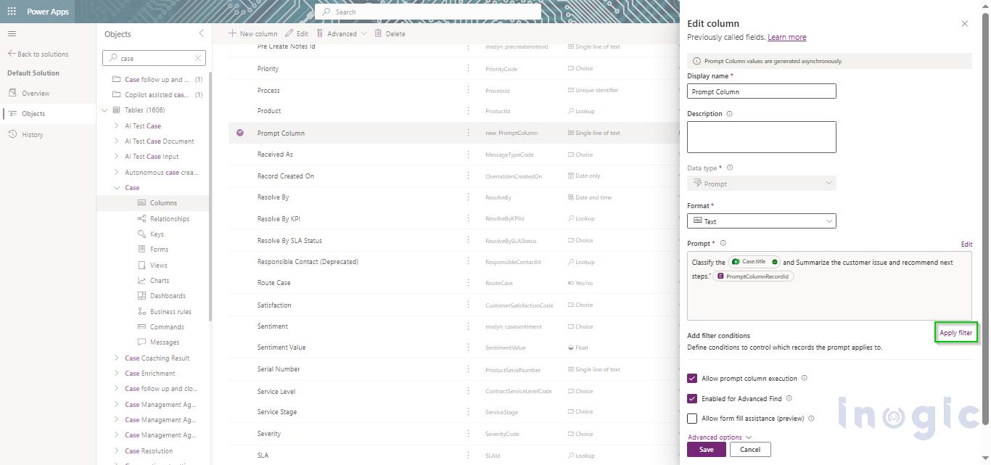This screenshot has height=465, width=991.
Task: Uncheck Allow prompt column execution
Action: coord(692,378)
